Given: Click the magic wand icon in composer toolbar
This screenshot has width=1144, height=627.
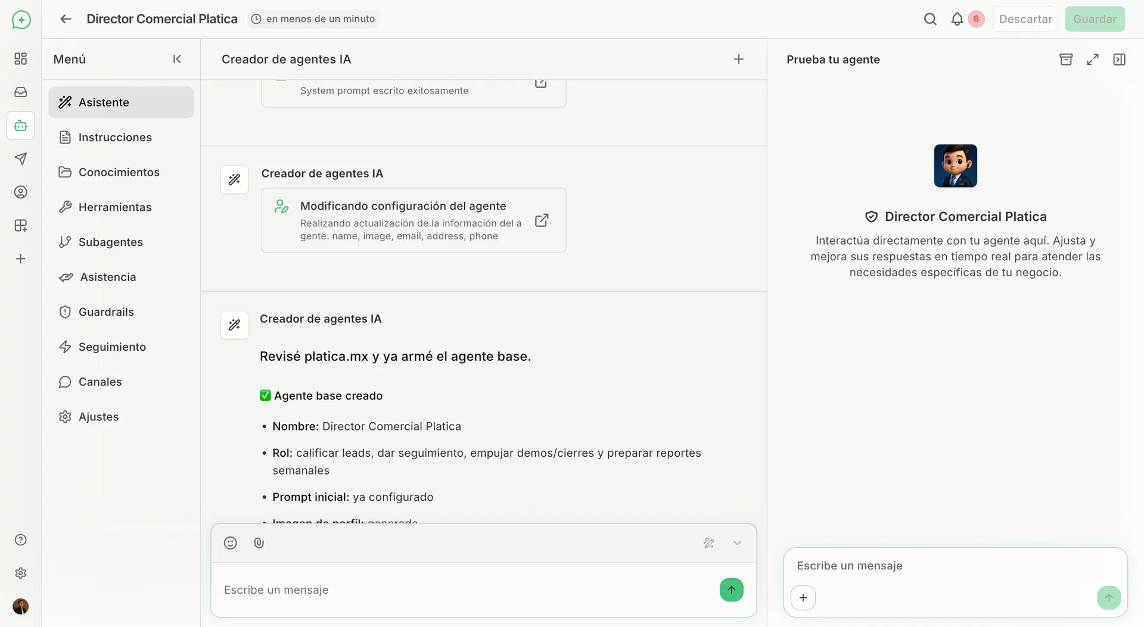Looking at the screenshot, I should point(708,543).
